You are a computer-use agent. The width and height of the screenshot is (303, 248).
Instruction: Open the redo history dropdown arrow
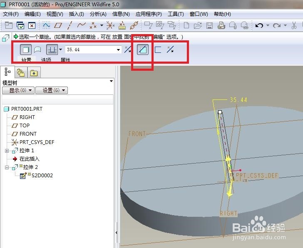tap(285, 25)
